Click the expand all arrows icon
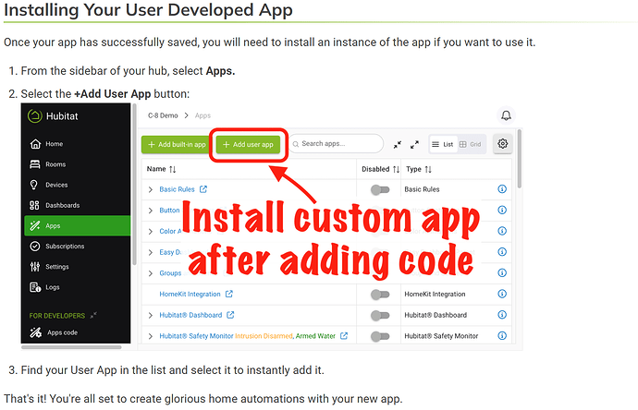Screen dimensions: 638x410 414,144
